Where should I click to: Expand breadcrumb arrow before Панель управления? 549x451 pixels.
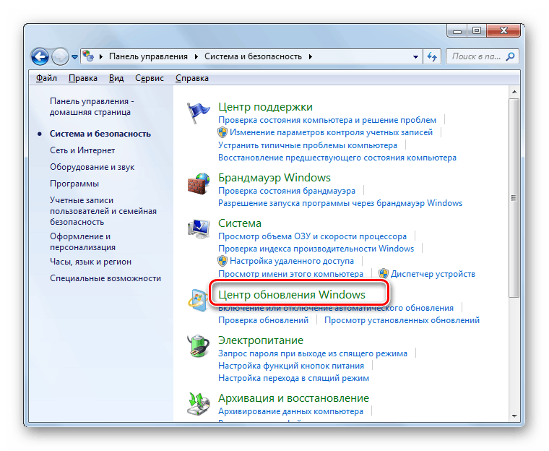pos(101,56)
